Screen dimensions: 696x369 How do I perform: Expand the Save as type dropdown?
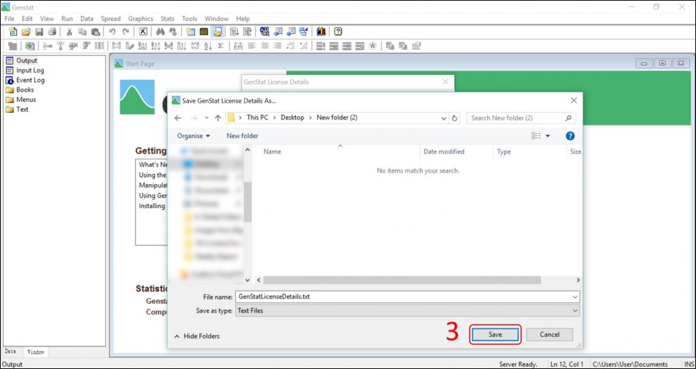[x=575, y=311]
